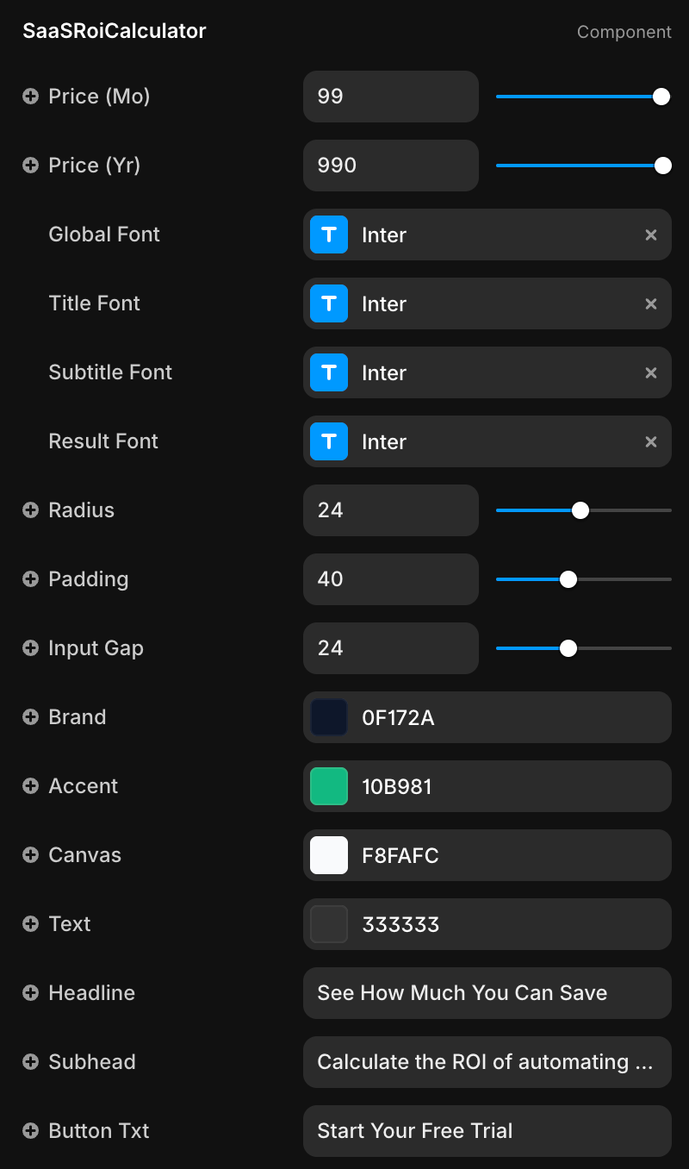Viewport: 689px width, 1169px height.
Task: Click plus icon next to Input Gap
Action: [x=30, y=648]
